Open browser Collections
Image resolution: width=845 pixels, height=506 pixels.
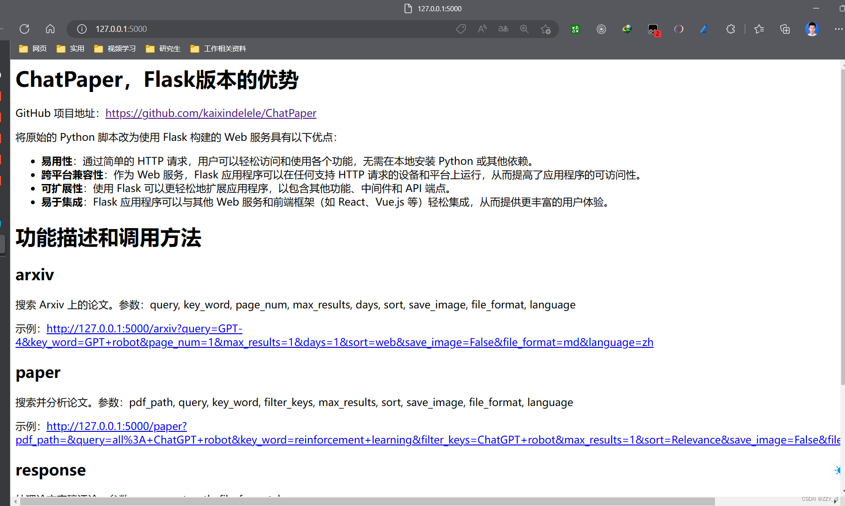point(785,29)
